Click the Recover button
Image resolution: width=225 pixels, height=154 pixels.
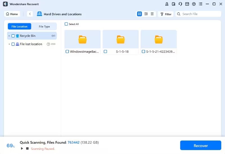(x=201, y=145)
